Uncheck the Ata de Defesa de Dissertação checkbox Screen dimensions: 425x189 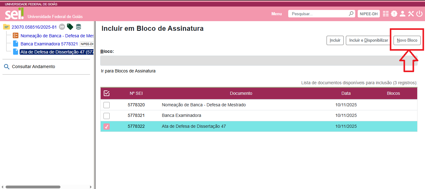[106, 127]
